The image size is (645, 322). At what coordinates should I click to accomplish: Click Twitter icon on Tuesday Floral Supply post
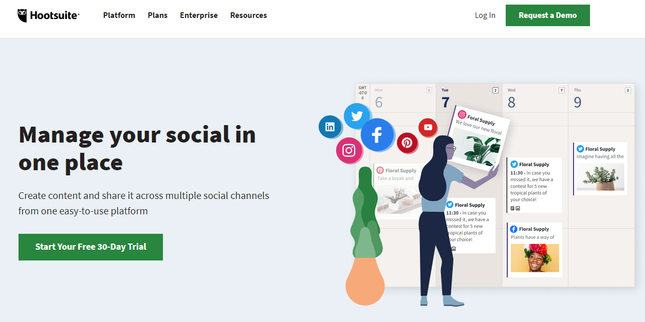click(x=450, y=205)
